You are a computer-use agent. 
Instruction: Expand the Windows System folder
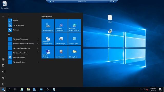[x=23, y=62]
